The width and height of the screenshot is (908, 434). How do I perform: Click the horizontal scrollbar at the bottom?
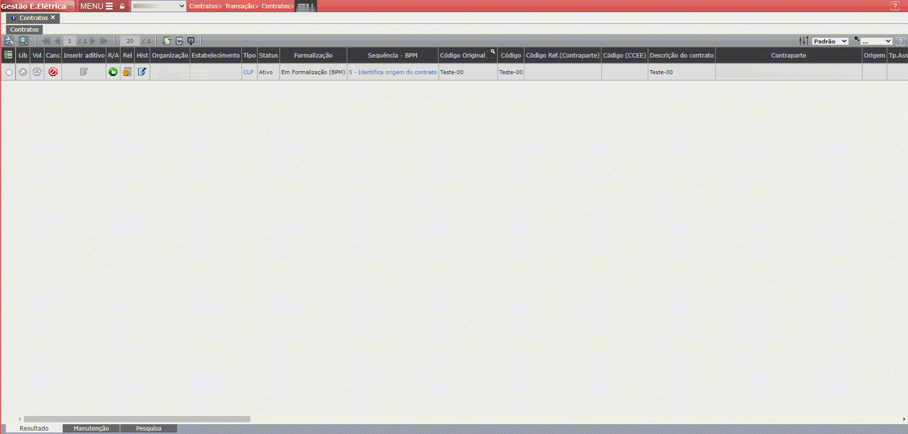pyautogui.click(x=137, y=419)
